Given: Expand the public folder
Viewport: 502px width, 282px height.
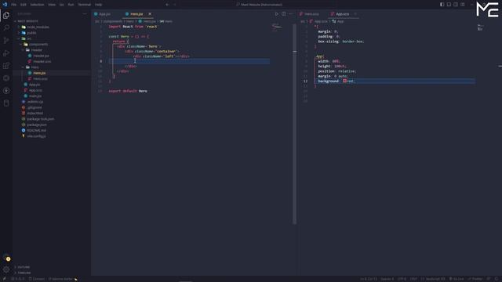Looking at the screenshot, I should (x=31, y=33).
